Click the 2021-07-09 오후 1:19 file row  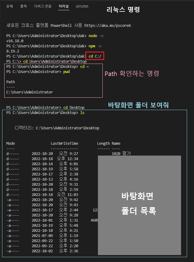click(42, 235)
